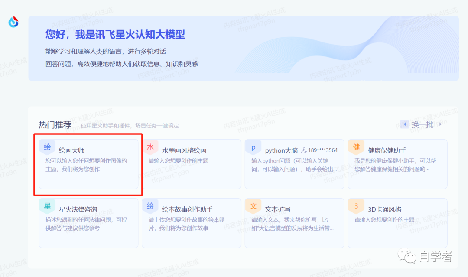This screenshot has height=277, width=468.
Task: Click the python大脑 'p' badge icon
Action: pos(253,147)
